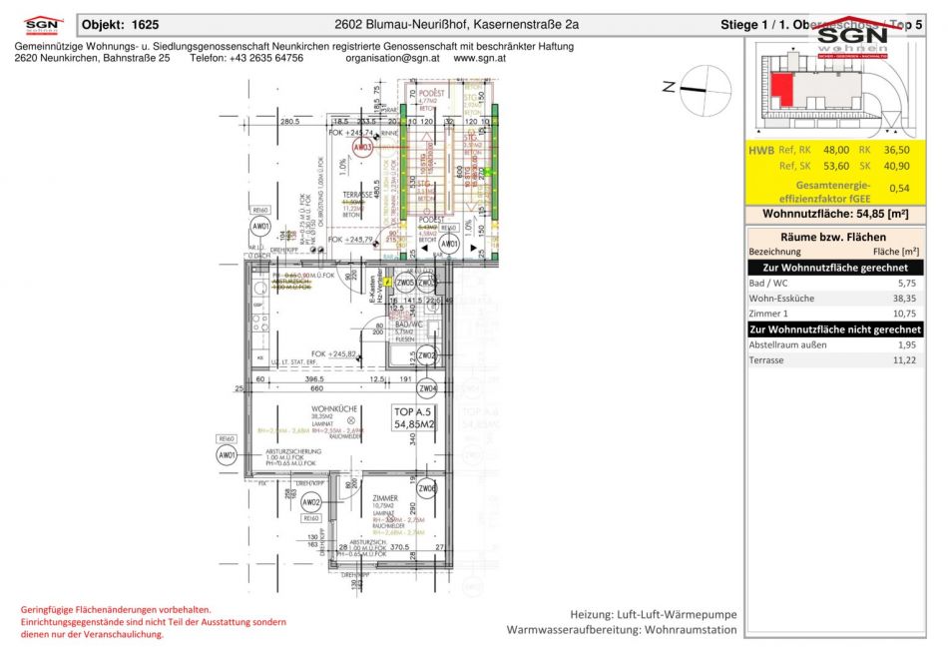
Task: Open the organisation@sgn.at email address
Action: (391, 58)
